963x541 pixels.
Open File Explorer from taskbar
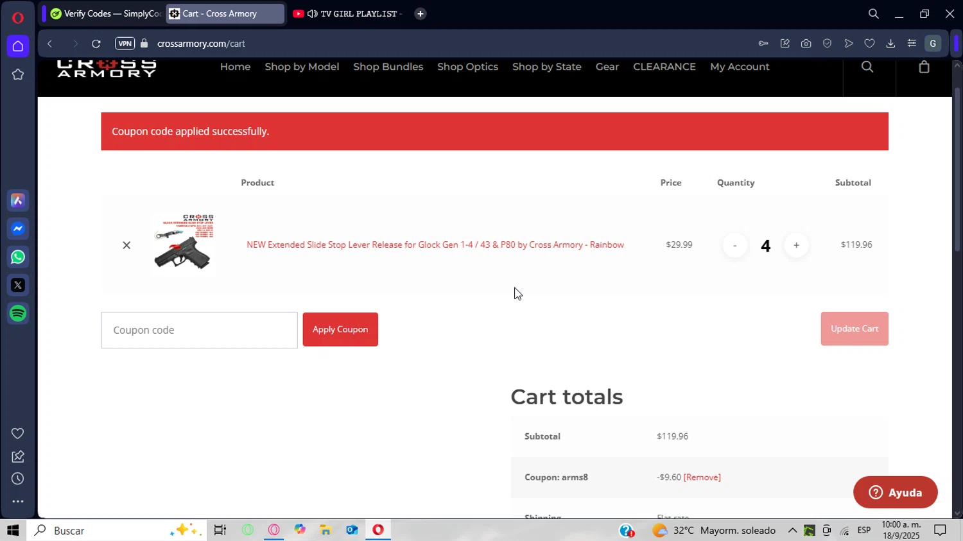(325, 530)
